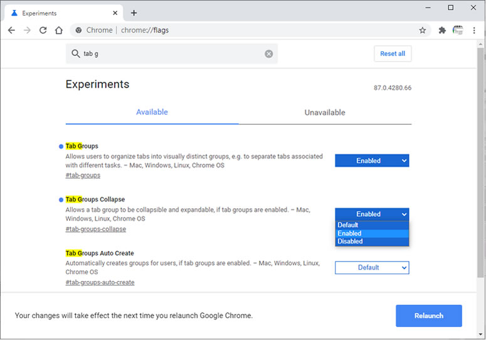Collapse the Tab Groups Collapse dropdown
Image resolution: width=486 pixels, height=340 pixels.
(372, 214)
